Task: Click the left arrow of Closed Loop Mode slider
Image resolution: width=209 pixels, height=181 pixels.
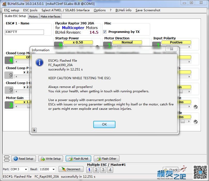Action: pos(16,62)
